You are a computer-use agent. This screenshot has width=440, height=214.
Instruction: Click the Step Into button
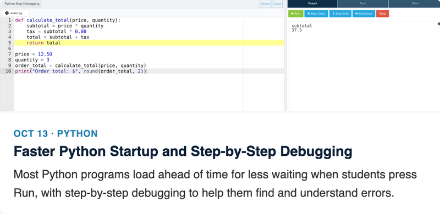click(340, 14)
